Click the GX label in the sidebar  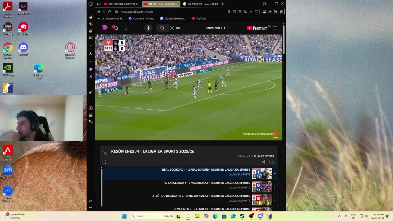click(x=91, y=201)
